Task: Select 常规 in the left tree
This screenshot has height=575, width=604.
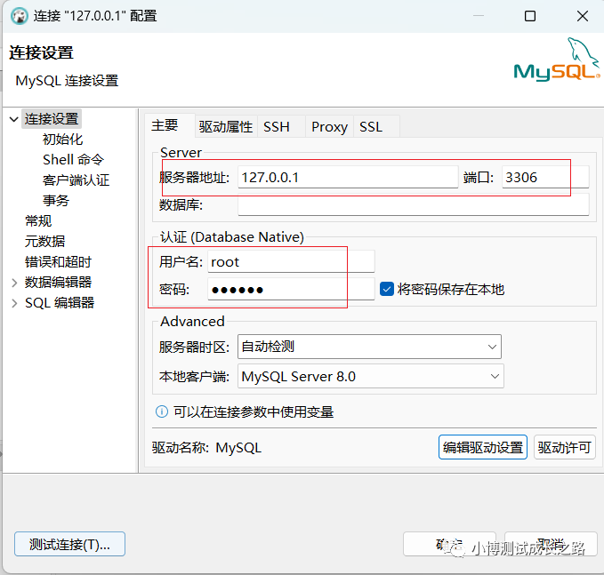Action: [x=38, y=221]
